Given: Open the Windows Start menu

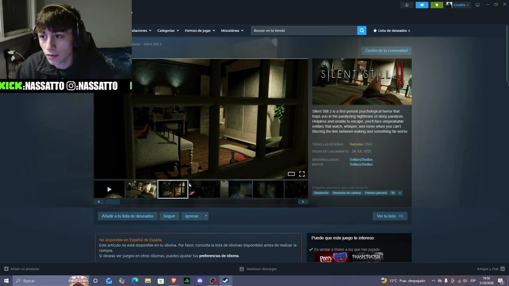Looking at the screenshot, I should [x=6, y=281].
